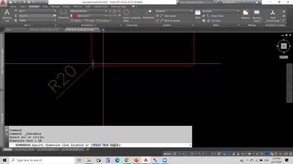Click the Windows taskbar search box
The width and height of the screenshot is (293, 164).
[42, 160]
